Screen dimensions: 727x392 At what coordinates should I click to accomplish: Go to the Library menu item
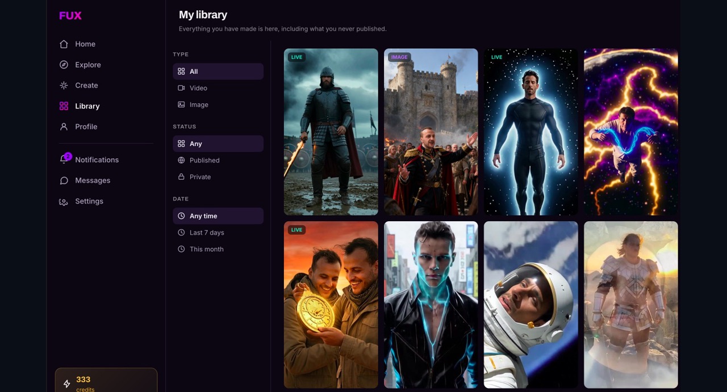point(106,106)
